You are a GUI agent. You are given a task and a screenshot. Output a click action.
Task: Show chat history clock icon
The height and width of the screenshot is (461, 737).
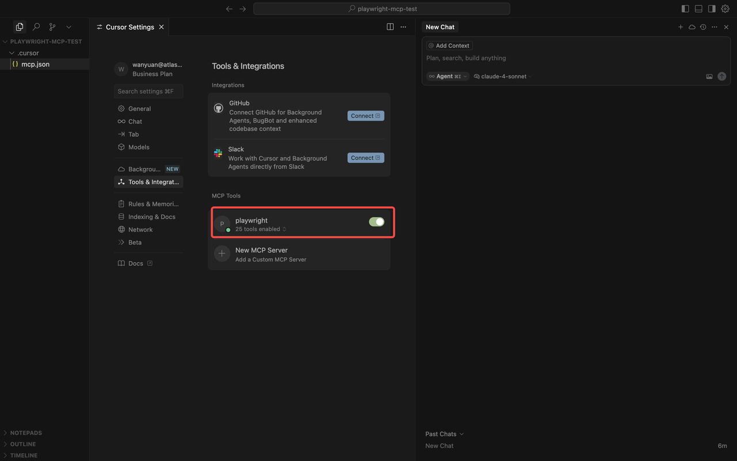(x=703, y=27)
